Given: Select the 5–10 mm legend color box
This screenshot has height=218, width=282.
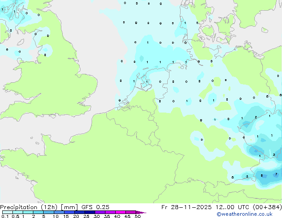Looking at the screenshot, I should (49, 212).
